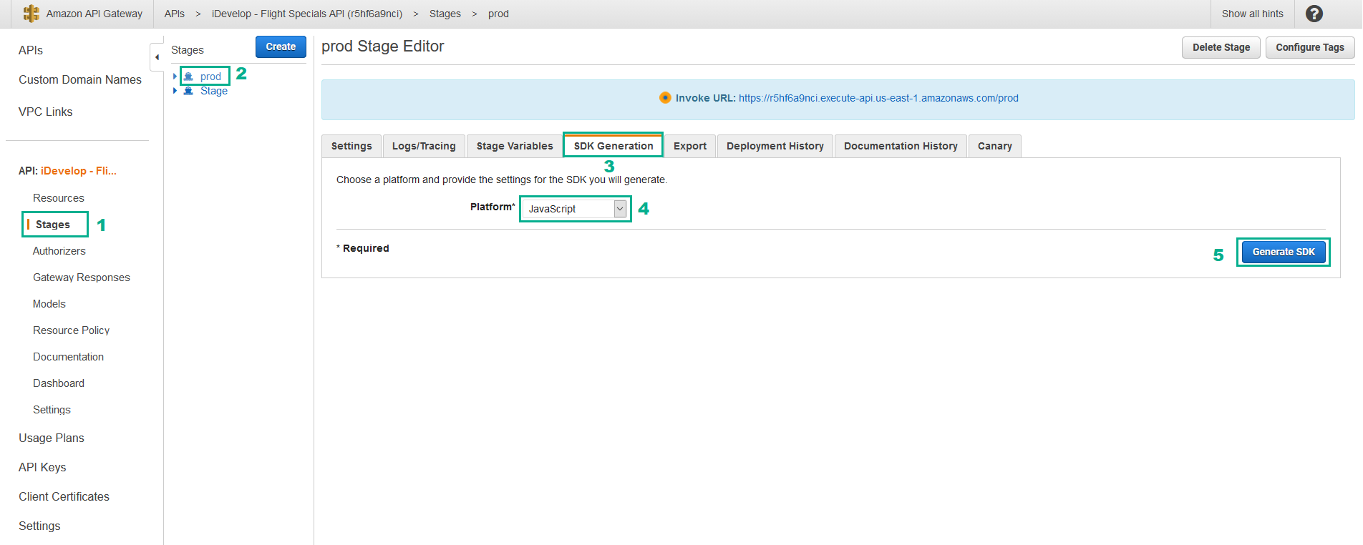Open iDevelop Flight Specials API breadcrumb

click(307, 14)
